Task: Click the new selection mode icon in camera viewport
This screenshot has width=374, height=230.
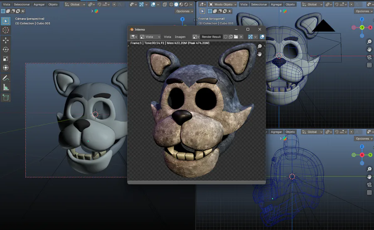Action: pyautogui.click(x=3, y=11)
